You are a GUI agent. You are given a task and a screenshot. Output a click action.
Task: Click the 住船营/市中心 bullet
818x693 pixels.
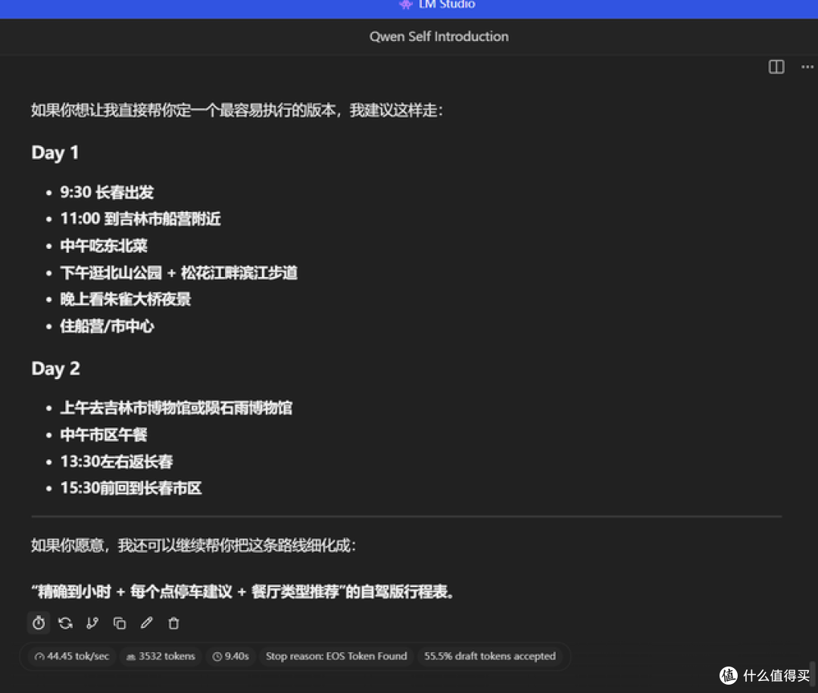(108, 326)
